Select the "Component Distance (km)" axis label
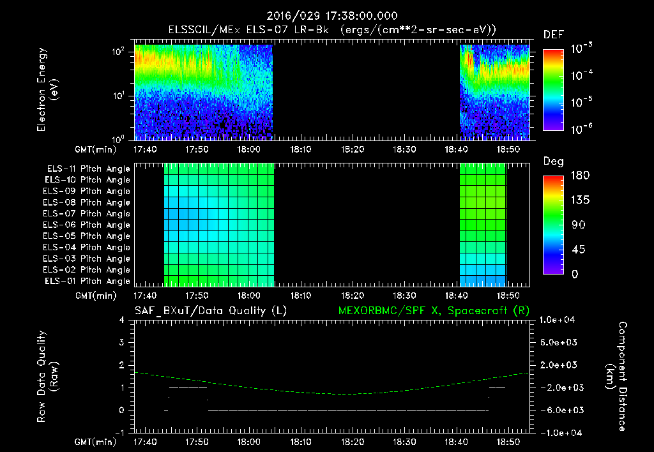Screen dimensions: 654x452 (616, 377)
